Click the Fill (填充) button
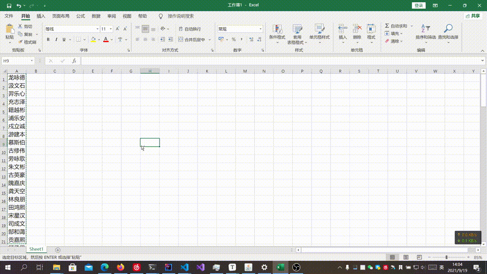Image resolution: width=487 pixels, height=274 pixels. coord(394,33)
